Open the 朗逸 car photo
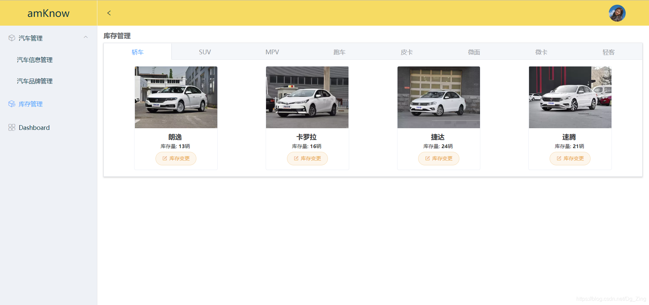649x305 pixels. coord(176,97)
